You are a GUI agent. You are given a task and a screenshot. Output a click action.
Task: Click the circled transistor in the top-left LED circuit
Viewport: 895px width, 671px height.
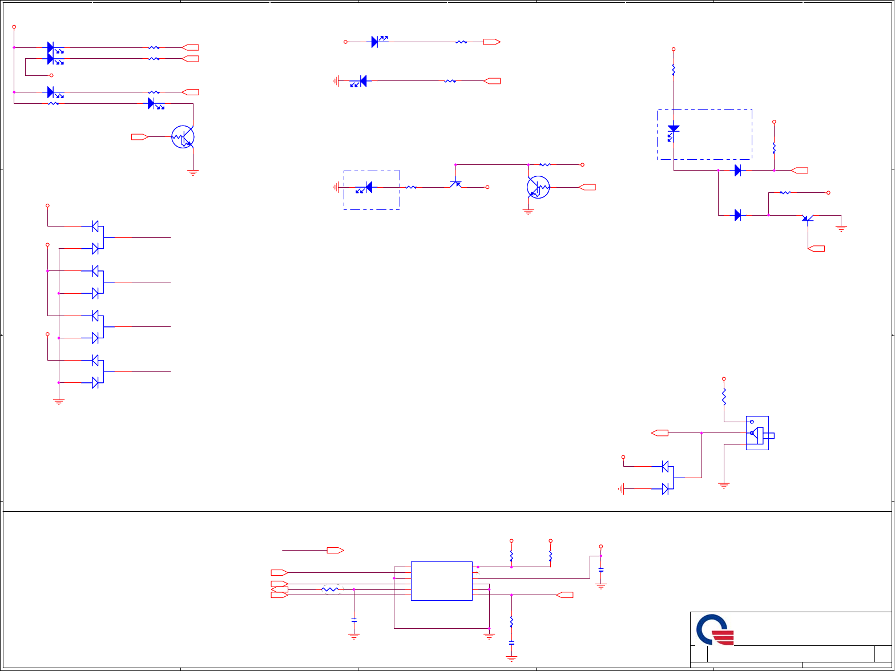(183, 138)
